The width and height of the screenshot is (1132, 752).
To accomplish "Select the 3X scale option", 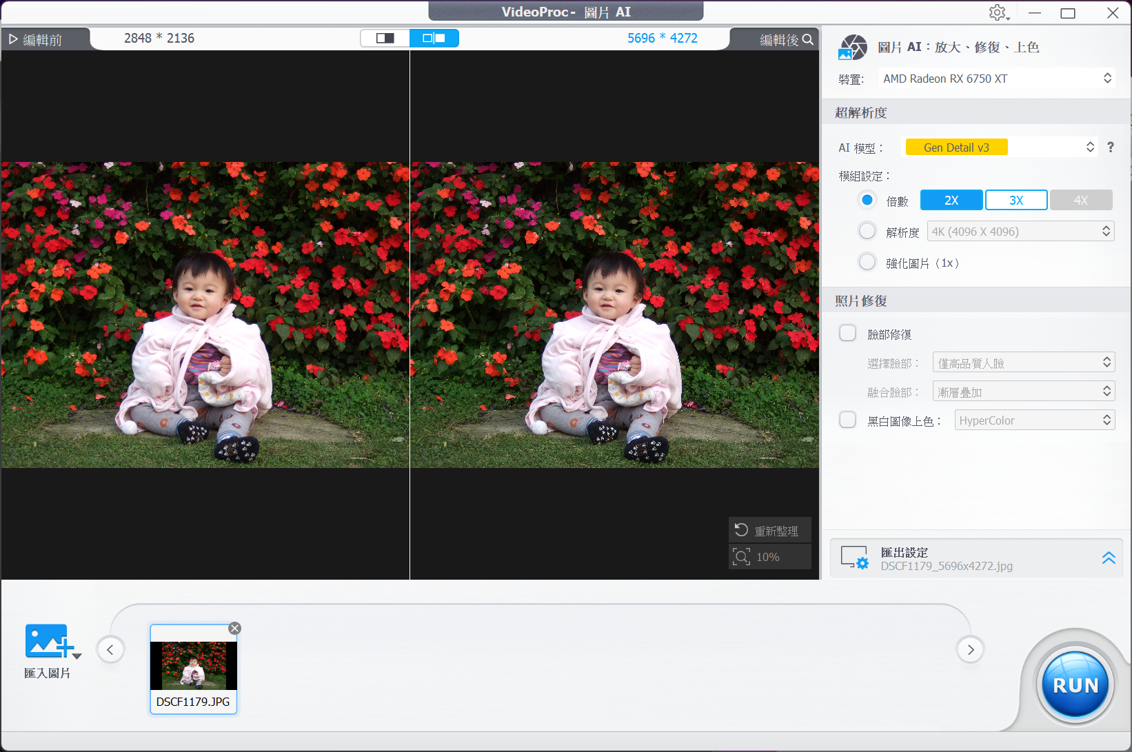I will tap(1016, 201).
